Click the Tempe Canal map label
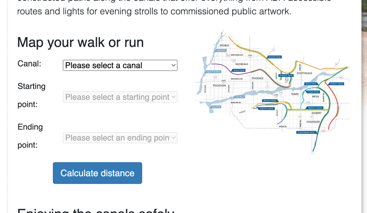 tap(313, 92)
